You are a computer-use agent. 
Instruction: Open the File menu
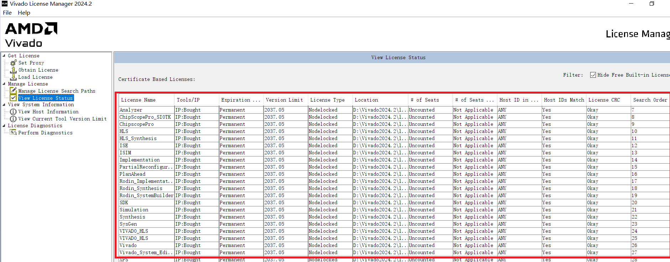pos(7,12)
